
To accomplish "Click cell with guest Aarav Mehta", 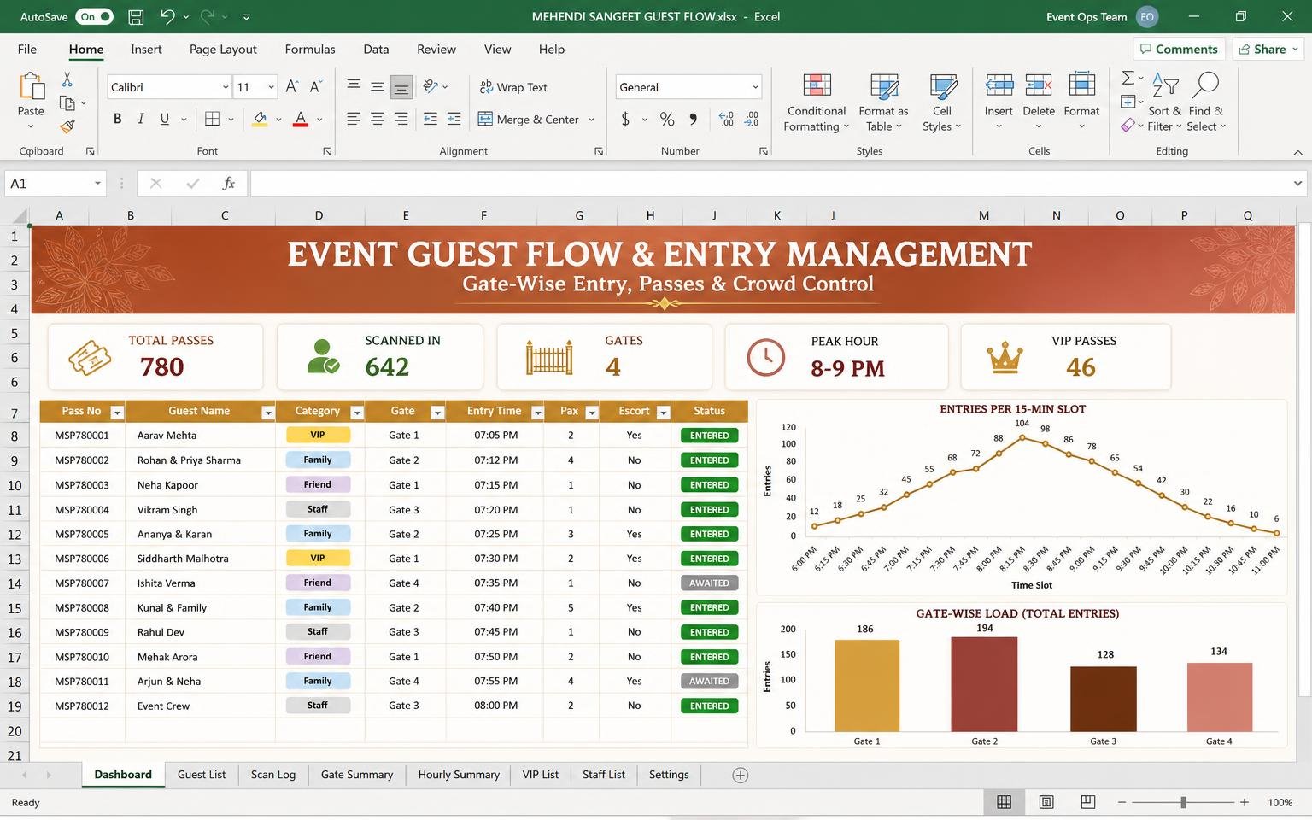I will pos(200,435).
